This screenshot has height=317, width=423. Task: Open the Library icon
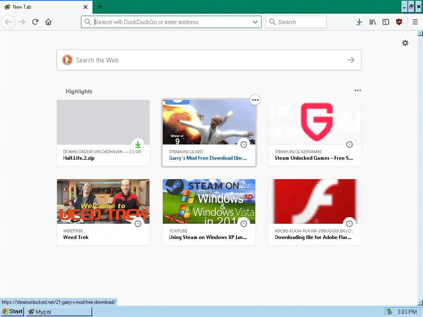[x=373, y=22]
